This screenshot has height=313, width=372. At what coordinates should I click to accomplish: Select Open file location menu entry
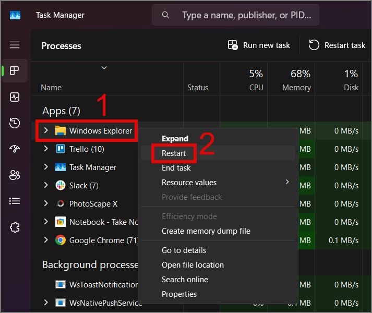[x=218, y=265]
